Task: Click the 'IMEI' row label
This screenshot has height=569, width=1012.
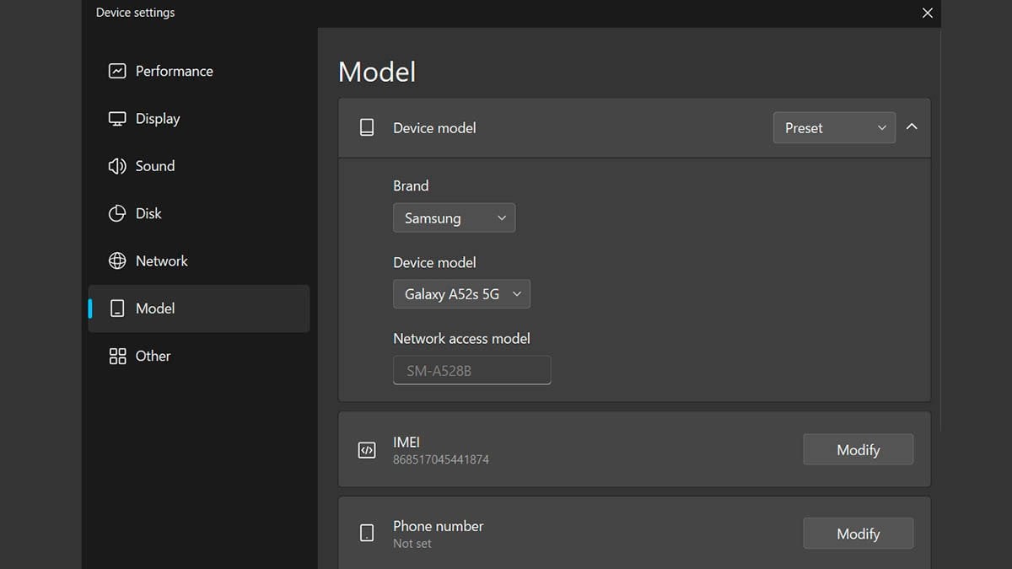Action: (x=406, y=443)
